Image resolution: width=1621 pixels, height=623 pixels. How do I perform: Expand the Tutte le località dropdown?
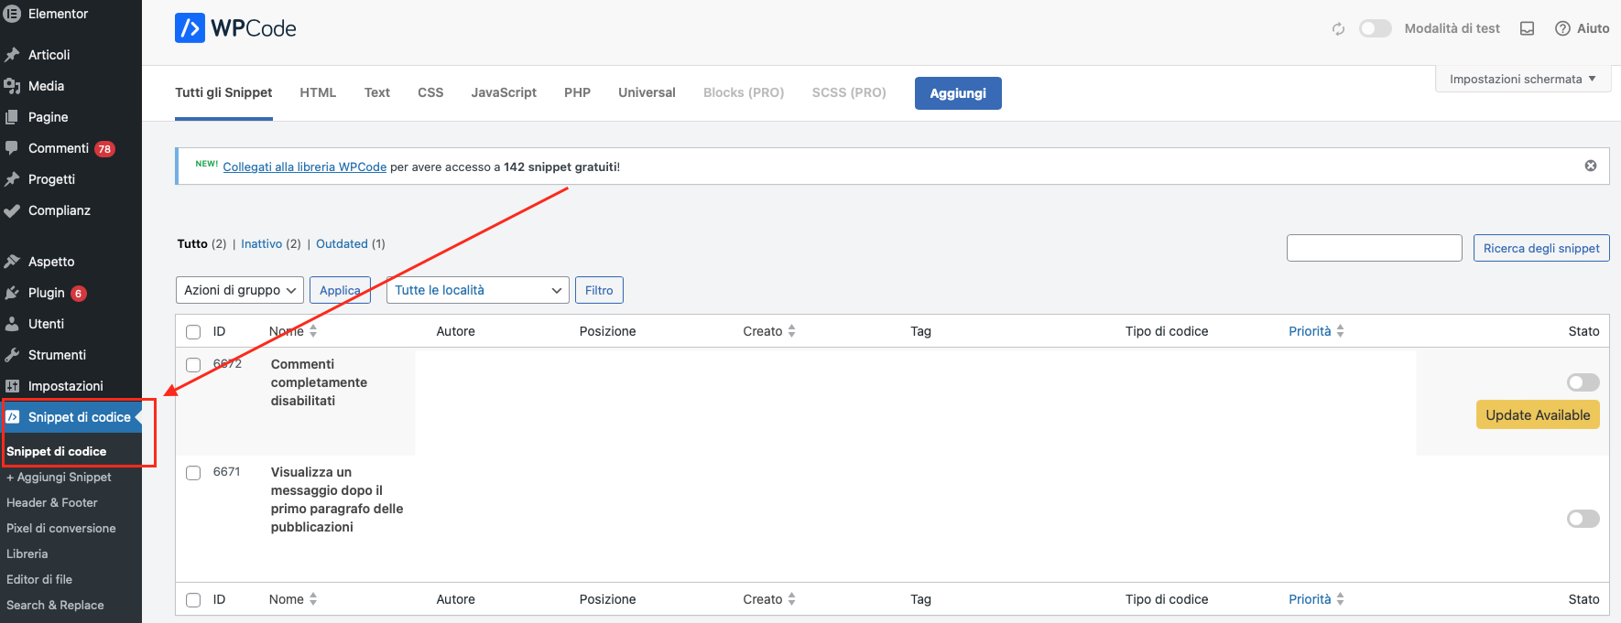pos(477,290)
